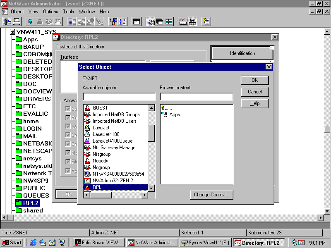The image size is (331, 248).
Task: Click the down arrow of the Available objects scrollbar
Action: tap(151, 188)
